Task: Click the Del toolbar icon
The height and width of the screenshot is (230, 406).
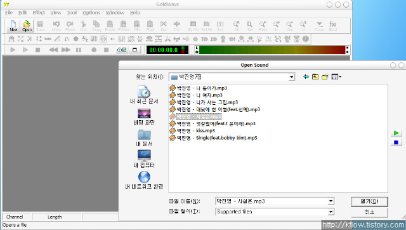Action: 164,26
